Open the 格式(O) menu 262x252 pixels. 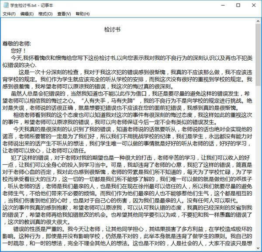pos(45,14)
